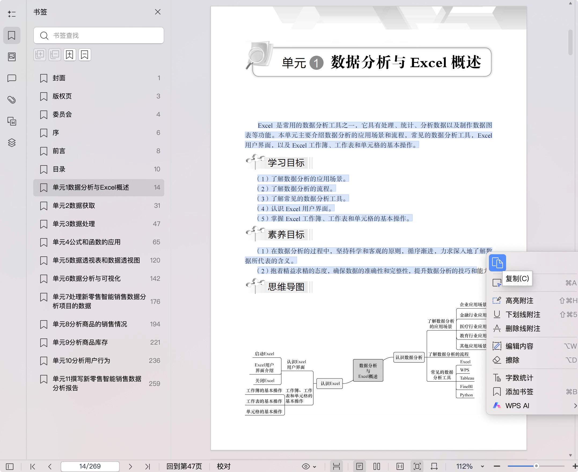The image size is (578, 472).
Task: Open the 委员会 bookmark
Action: [99, 115]
